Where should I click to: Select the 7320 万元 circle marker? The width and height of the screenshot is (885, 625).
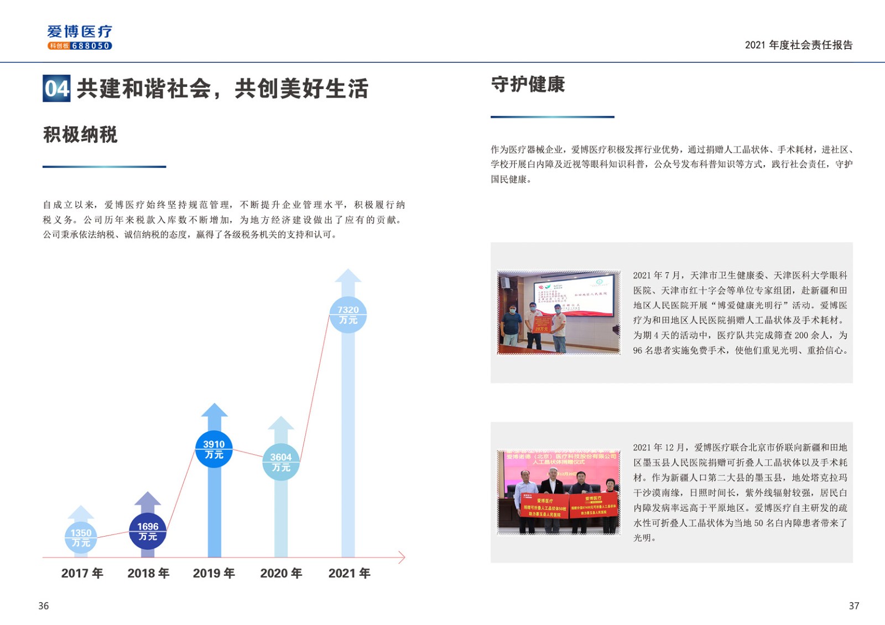point(348,315)
